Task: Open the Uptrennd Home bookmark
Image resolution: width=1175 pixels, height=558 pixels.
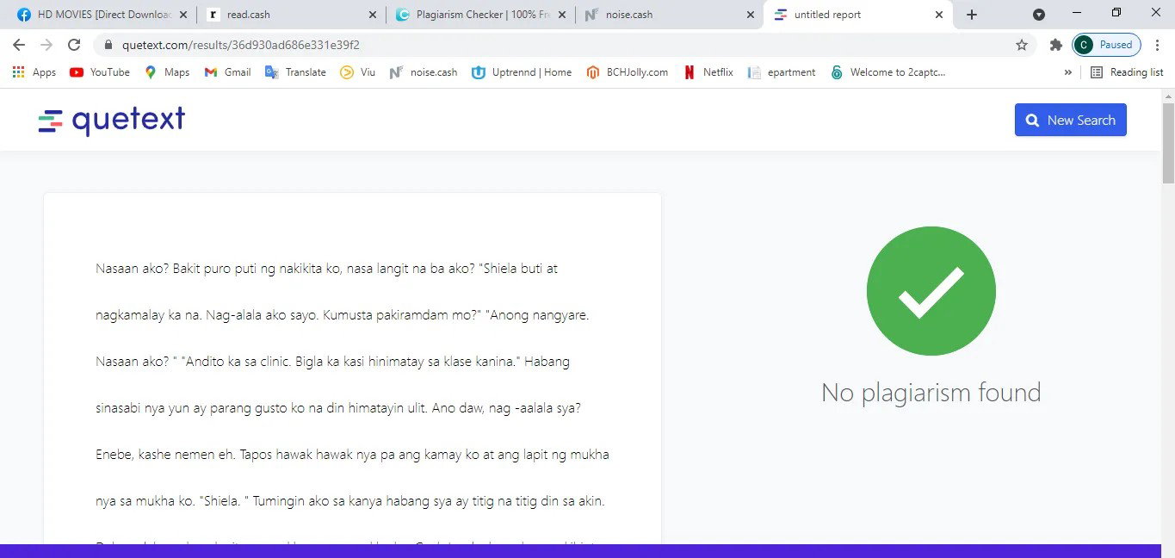Action: (522, 72)
